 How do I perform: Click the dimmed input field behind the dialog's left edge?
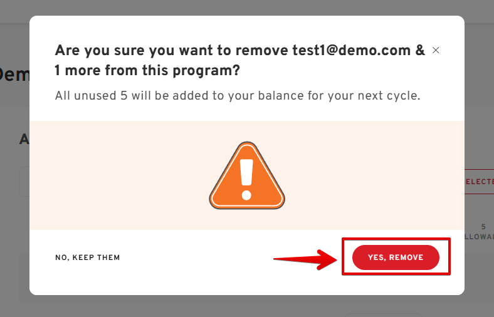pyautogui.click(x=24, y=182)
